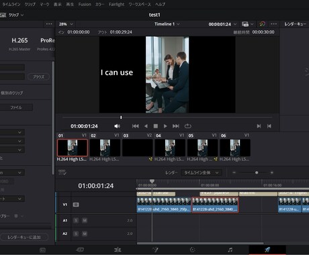Solo audio track A1
309x255 pixels.
76,221
